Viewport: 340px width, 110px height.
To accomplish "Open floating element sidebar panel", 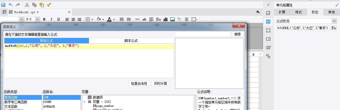I will click(x=268, y=30).
